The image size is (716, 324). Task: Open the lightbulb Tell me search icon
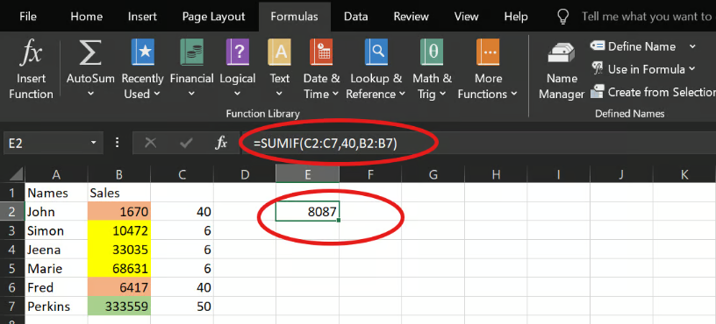(x=562, y=17)
